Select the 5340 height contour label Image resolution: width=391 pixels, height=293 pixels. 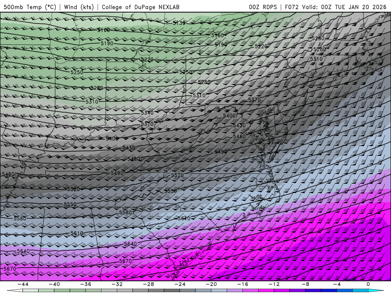(147, 113)
